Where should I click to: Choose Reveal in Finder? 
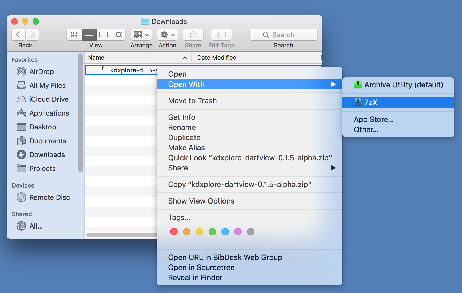249,278
